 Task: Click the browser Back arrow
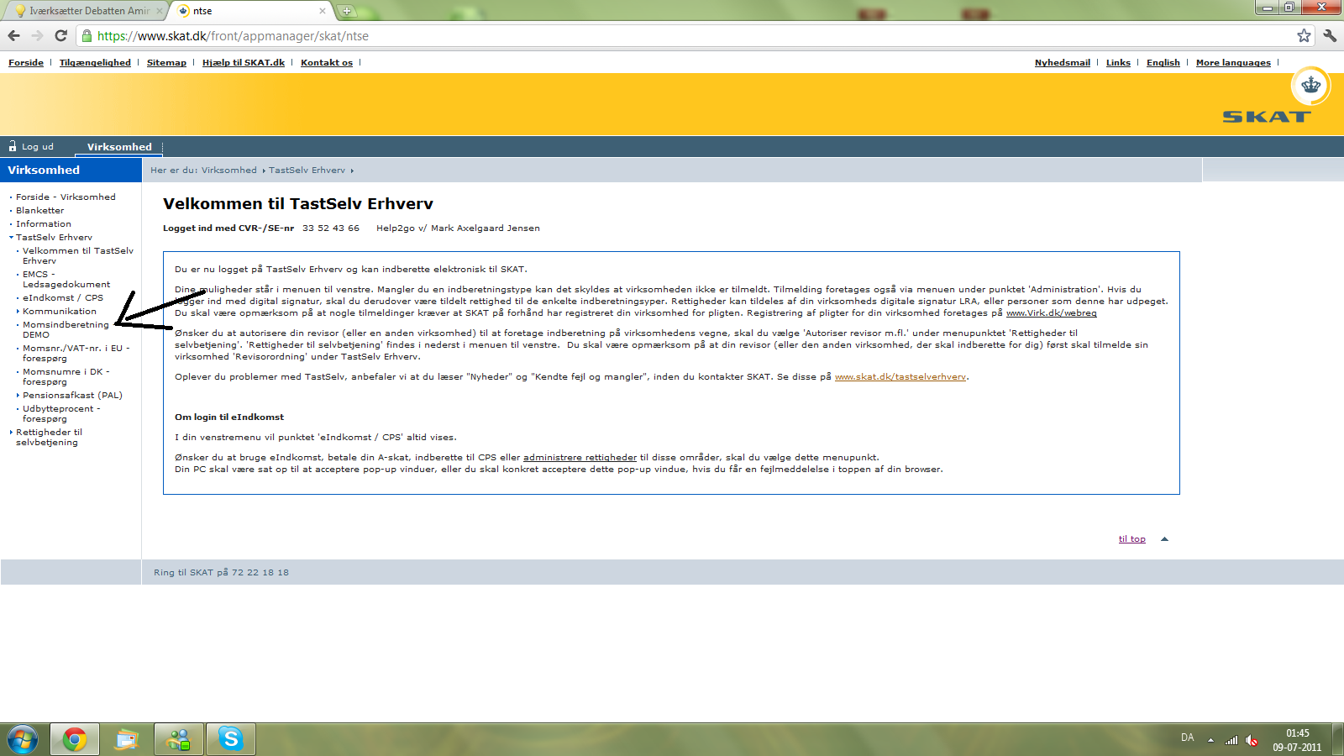coord(13,35)
